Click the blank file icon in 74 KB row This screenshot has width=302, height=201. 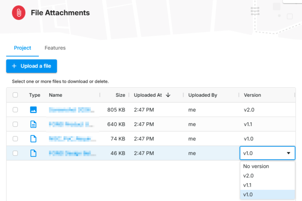click(33, 139)
